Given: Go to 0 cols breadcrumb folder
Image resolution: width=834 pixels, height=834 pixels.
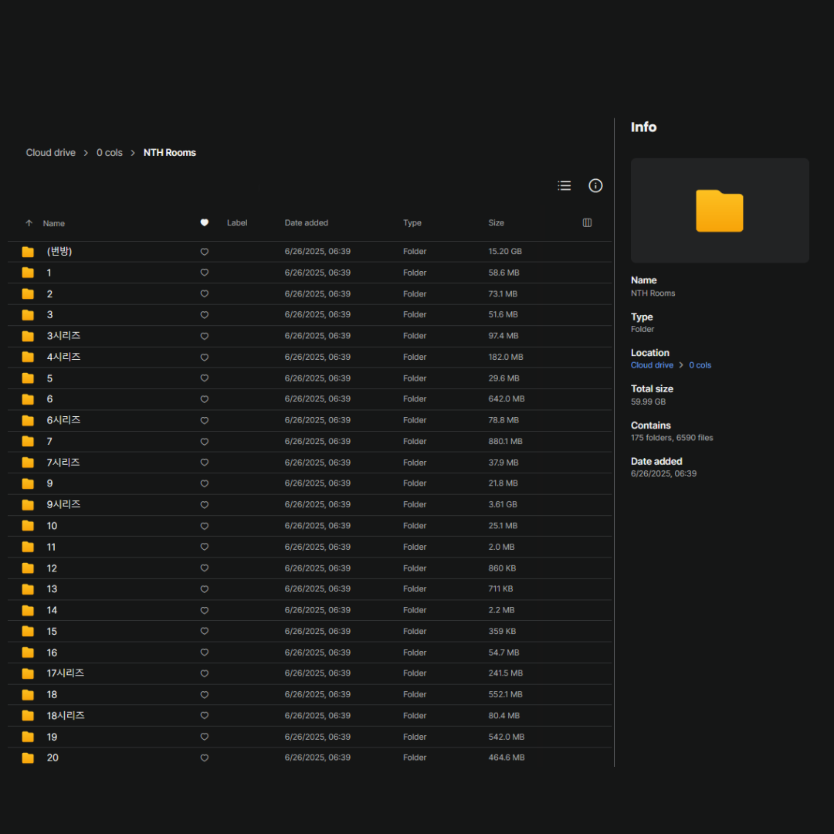Looking at the screenshot, I should click(x=110, y=153).
